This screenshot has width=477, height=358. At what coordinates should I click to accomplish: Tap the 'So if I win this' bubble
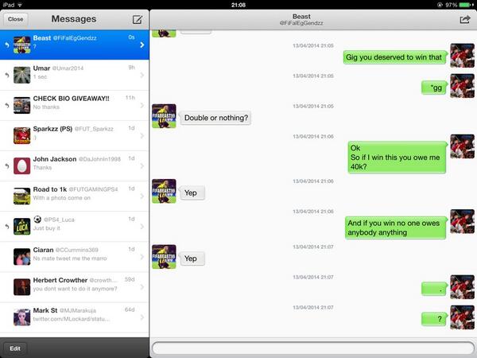(x=397, y=158)
